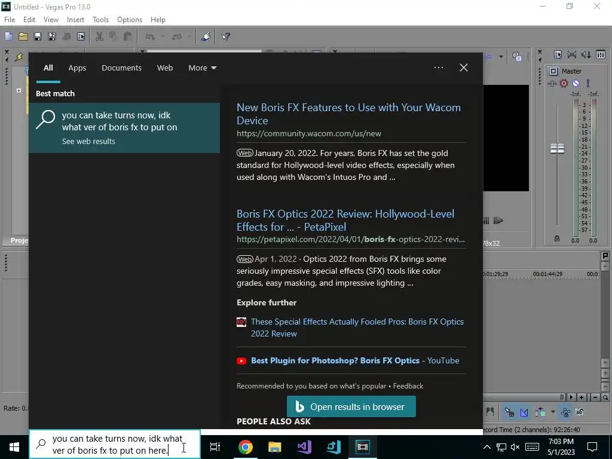Toggle ignore event grouping icon

pos(580,412)
